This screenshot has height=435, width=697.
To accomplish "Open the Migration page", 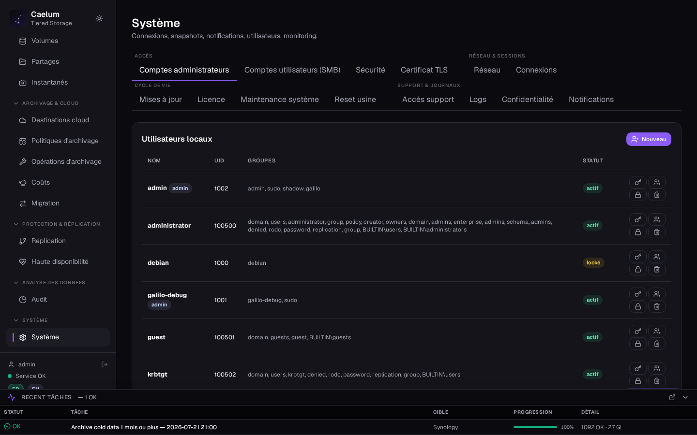I will 58,203.
